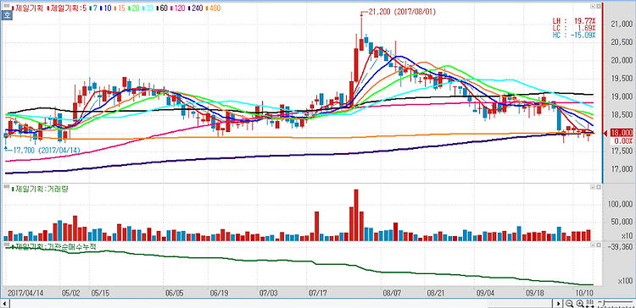Click the zoom out magnifier icon
Viewport: 636px width, 308px height.
pyautogui.click(x=569, y=304)
